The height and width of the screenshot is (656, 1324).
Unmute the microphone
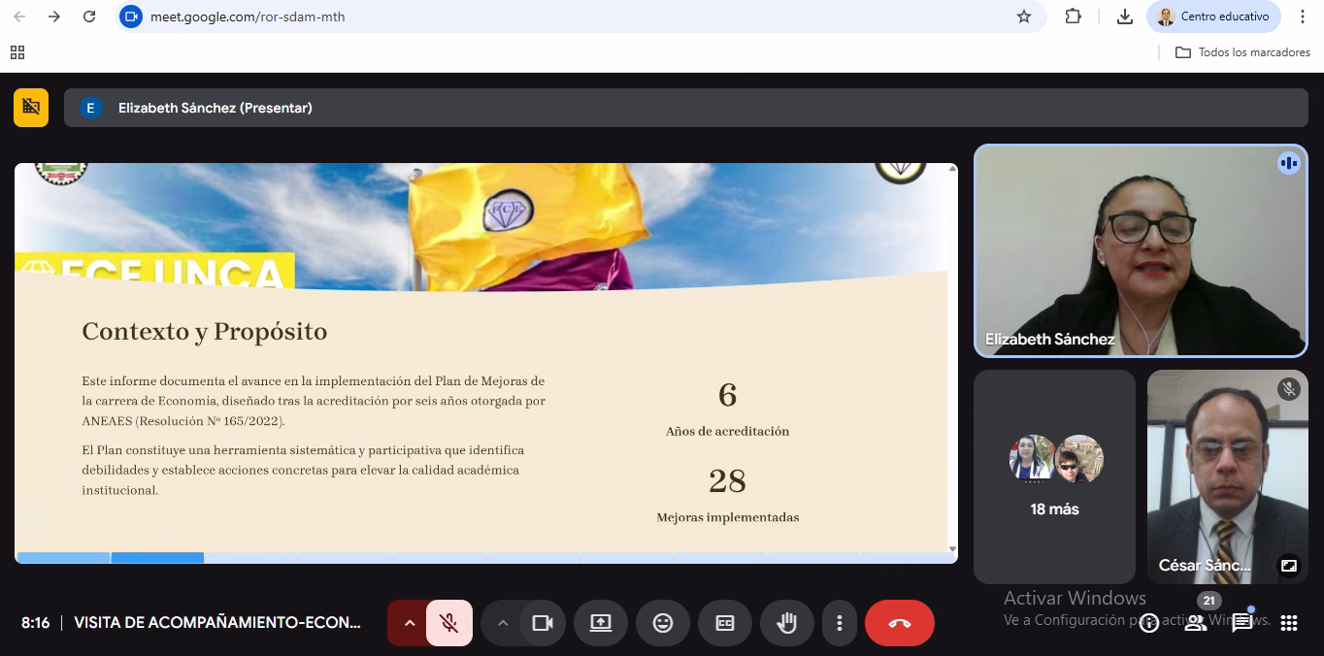(x=448, y=623)
